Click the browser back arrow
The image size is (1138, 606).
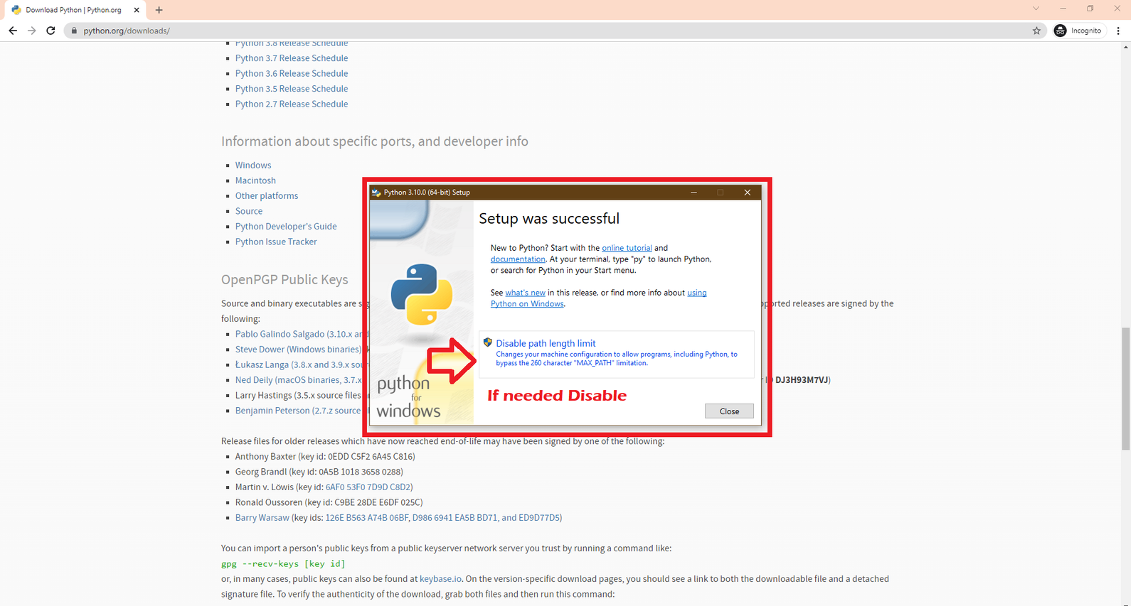click(13, 31)
